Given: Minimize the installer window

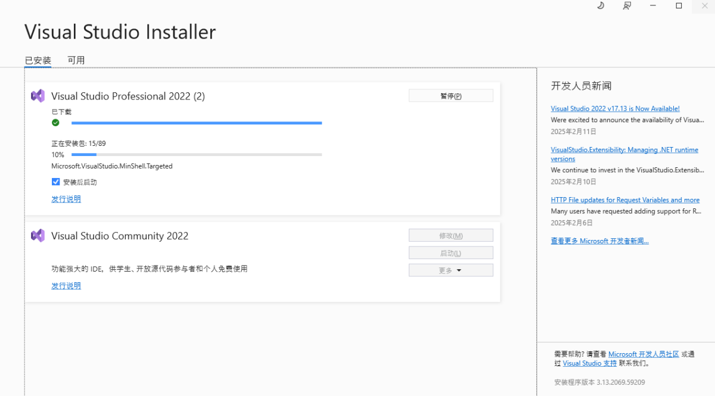Looking at the screenshot, I should coord(653,5).
